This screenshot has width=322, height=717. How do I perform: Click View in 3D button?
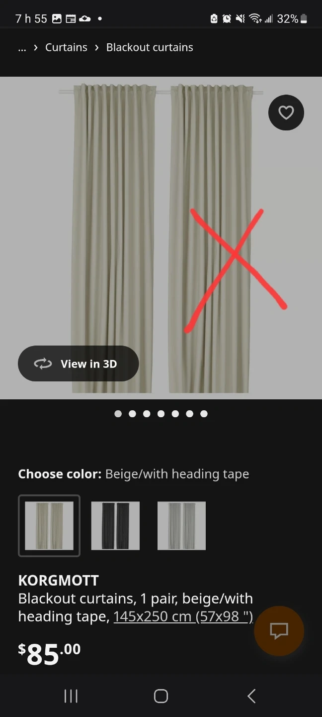(78, 363)
